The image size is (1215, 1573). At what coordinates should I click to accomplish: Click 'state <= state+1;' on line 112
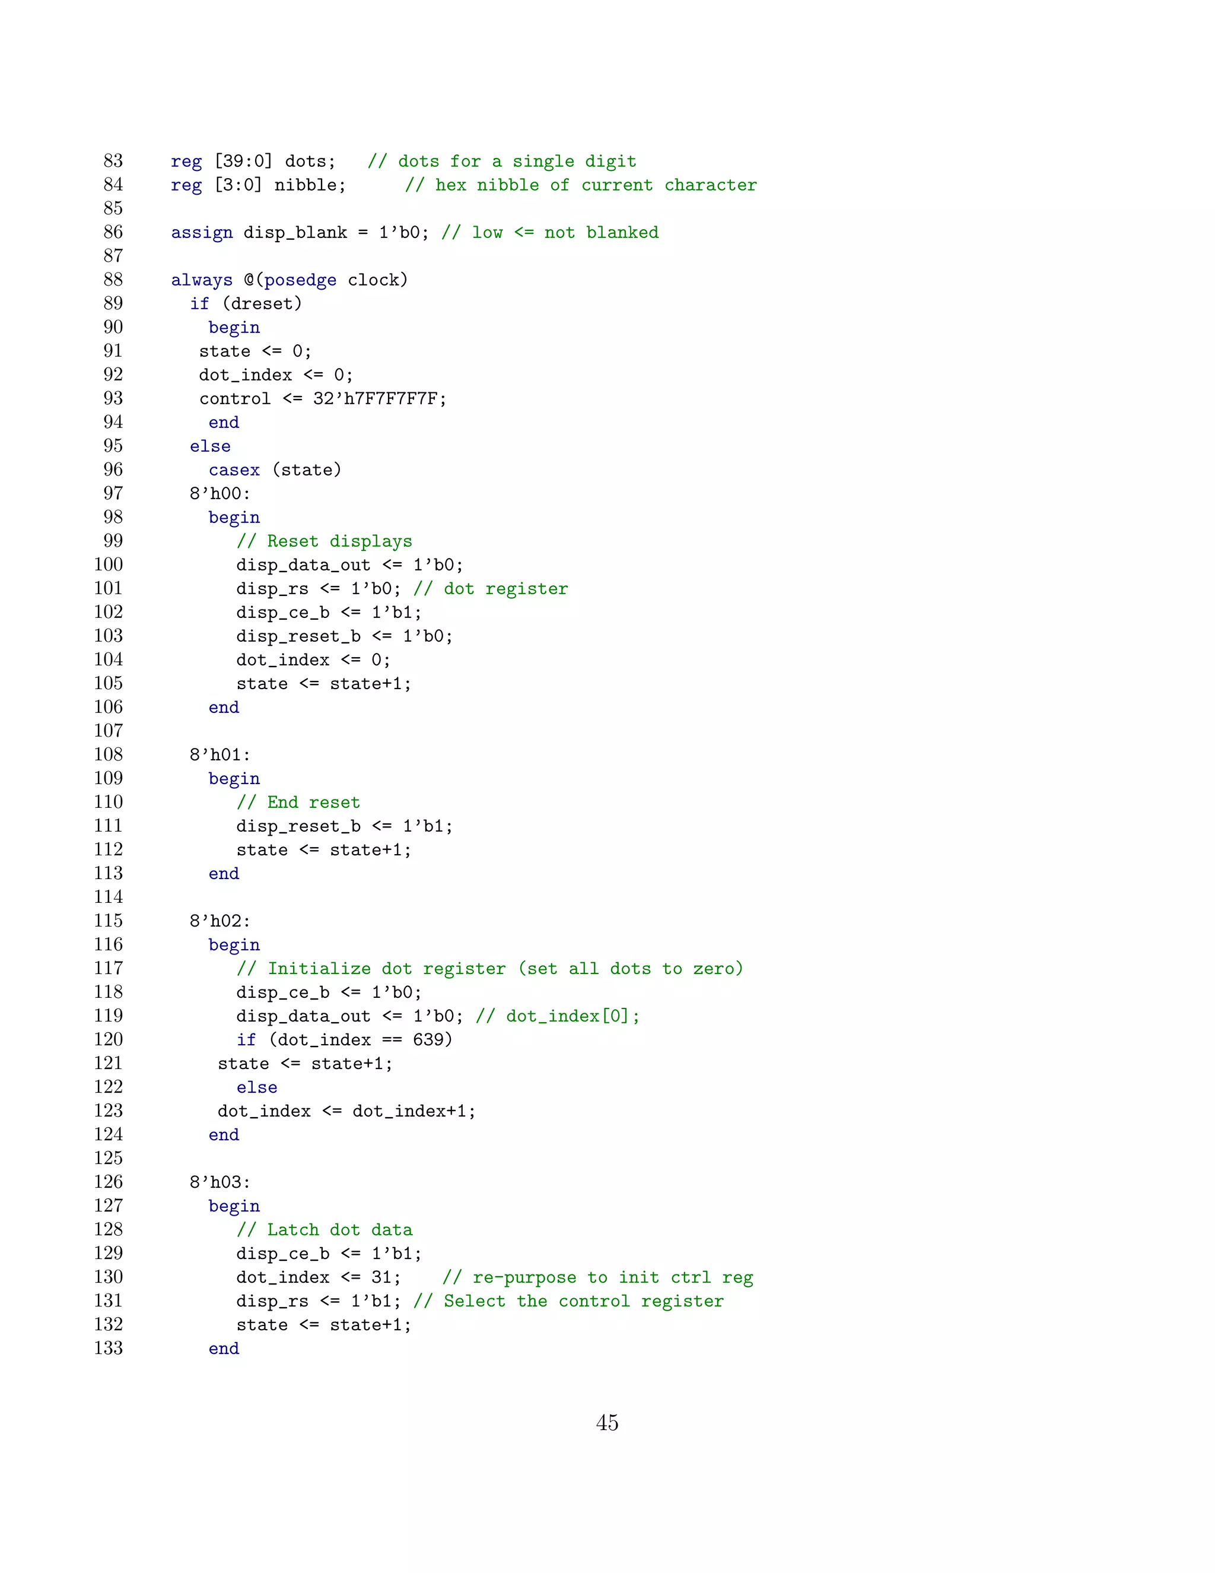tap(324, 851)
